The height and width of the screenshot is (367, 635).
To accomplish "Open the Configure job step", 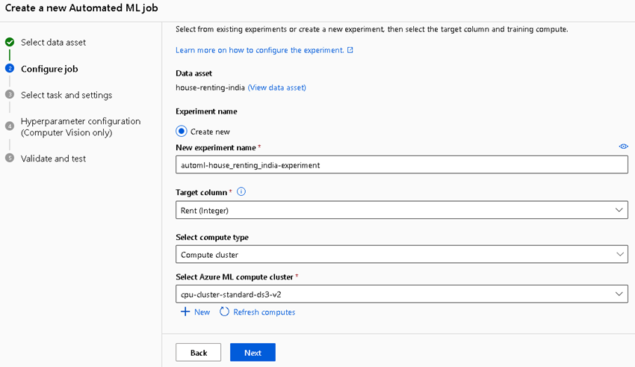I will [x=49, y=69].
